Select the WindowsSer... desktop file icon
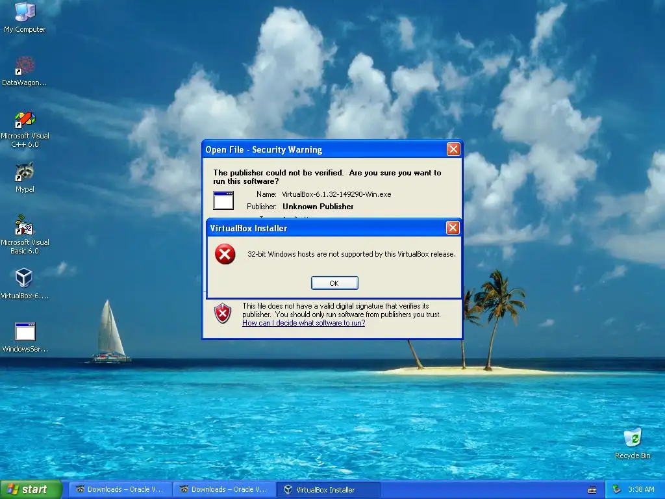Viewport: 665px width, 499px height. coord(25,337)
